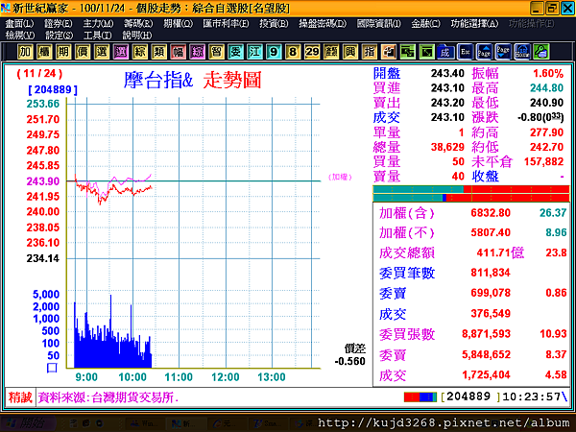Click the 加權(含) index value 6832.80
Image resolution: width=576 pixels, height=432 pixels.
(x=491, y=213)
